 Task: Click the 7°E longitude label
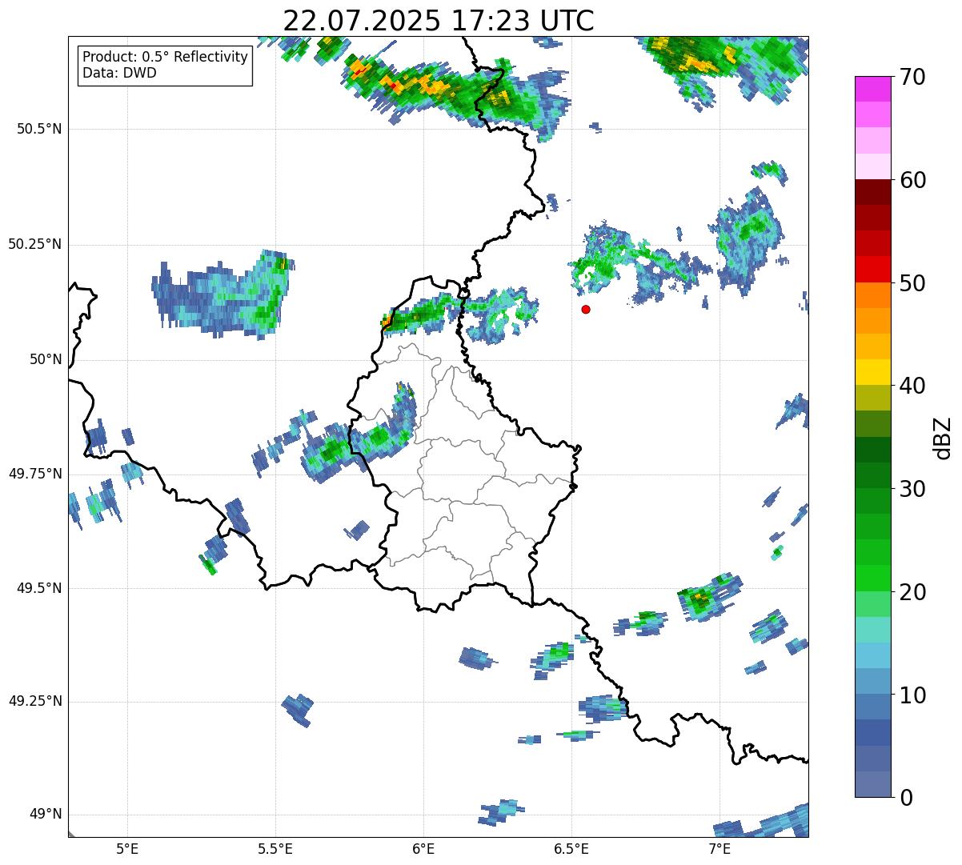coord(719,848)
